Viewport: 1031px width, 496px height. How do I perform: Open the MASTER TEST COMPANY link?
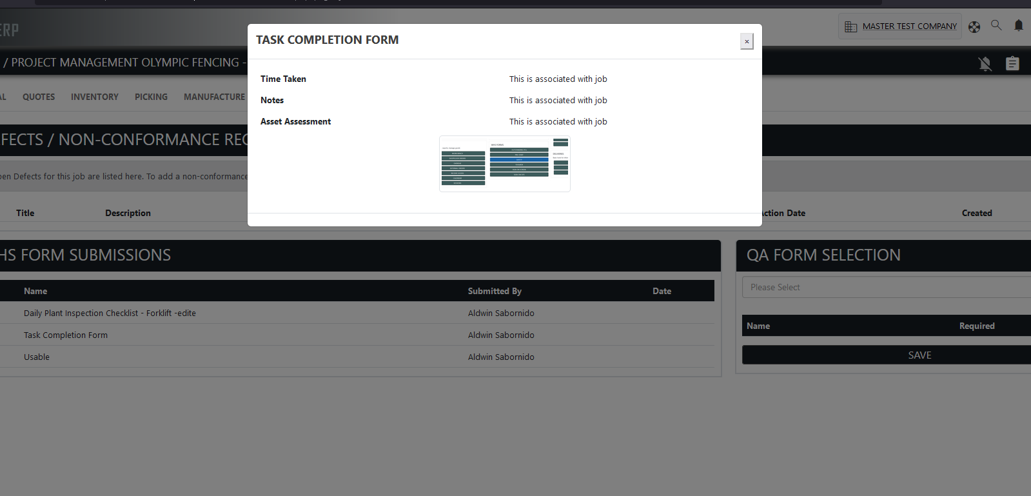click(x=909, y=26)
